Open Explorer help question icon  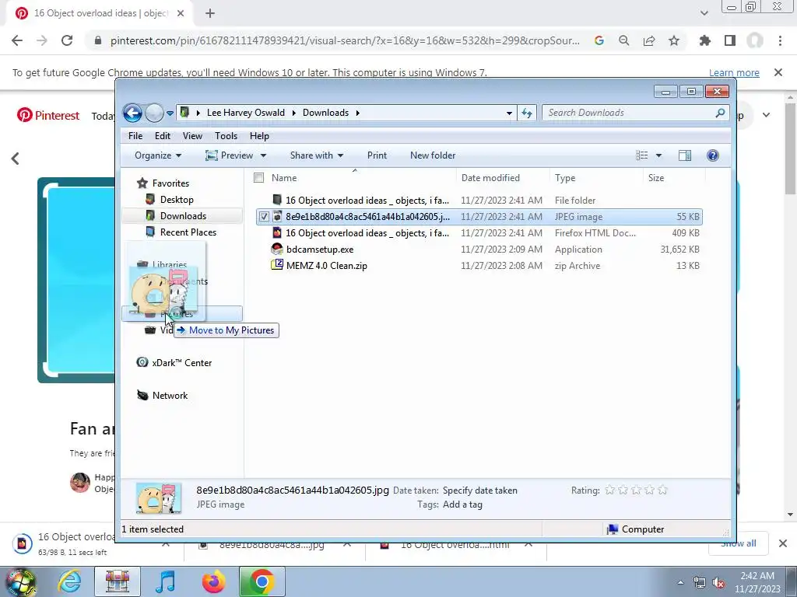pyautogui.click(x=713, y=155)
